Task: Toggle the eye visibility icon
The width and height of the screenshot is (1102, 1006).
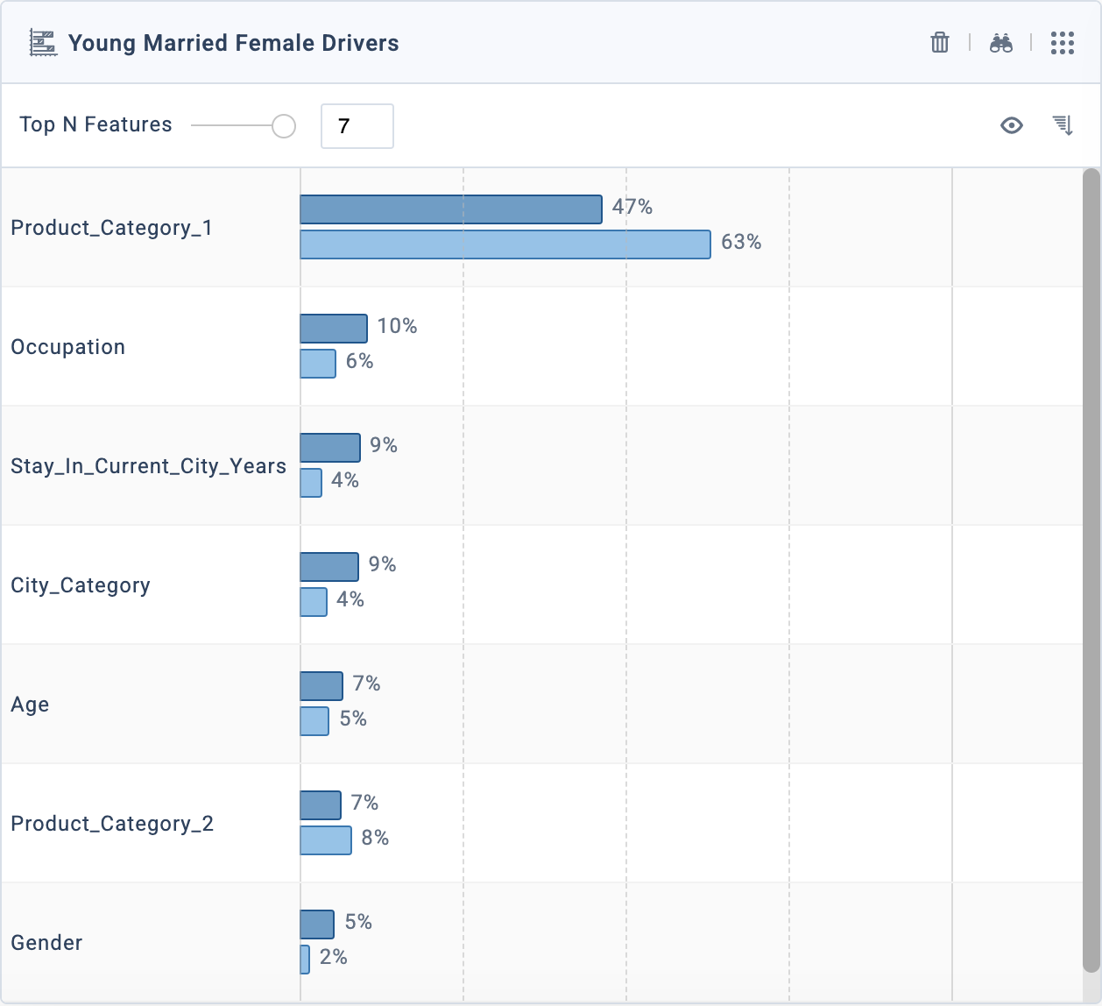Action: 1011,125
